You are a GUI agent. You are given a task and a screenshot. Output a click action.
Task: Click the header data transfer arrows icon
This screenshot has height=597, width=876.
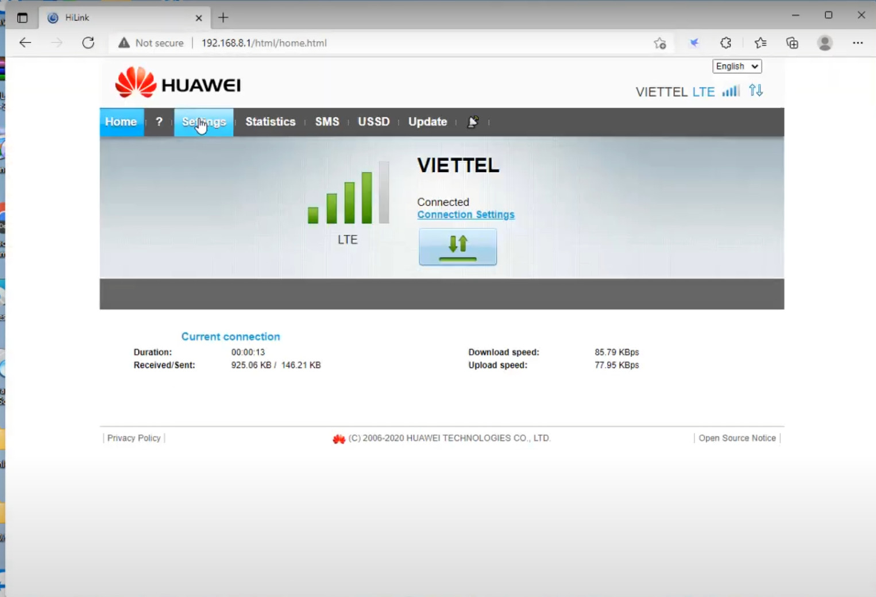(756, 90)
